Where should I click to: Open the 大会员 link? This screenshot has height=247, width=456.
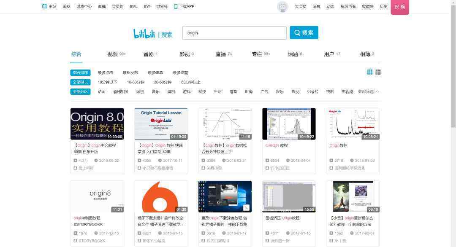[300, 6]
